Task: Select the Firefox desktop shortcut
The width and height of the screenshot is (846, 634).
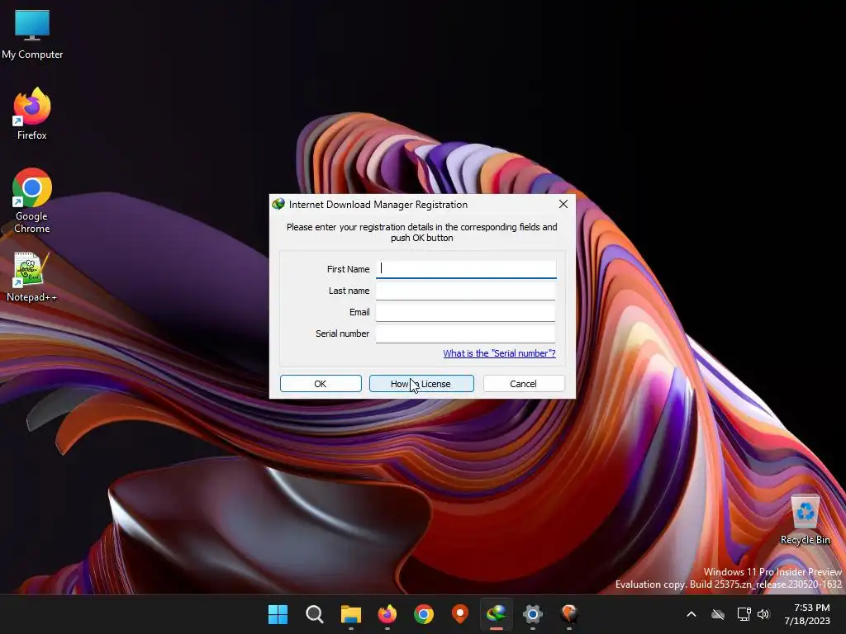Action: pos(32,114)
